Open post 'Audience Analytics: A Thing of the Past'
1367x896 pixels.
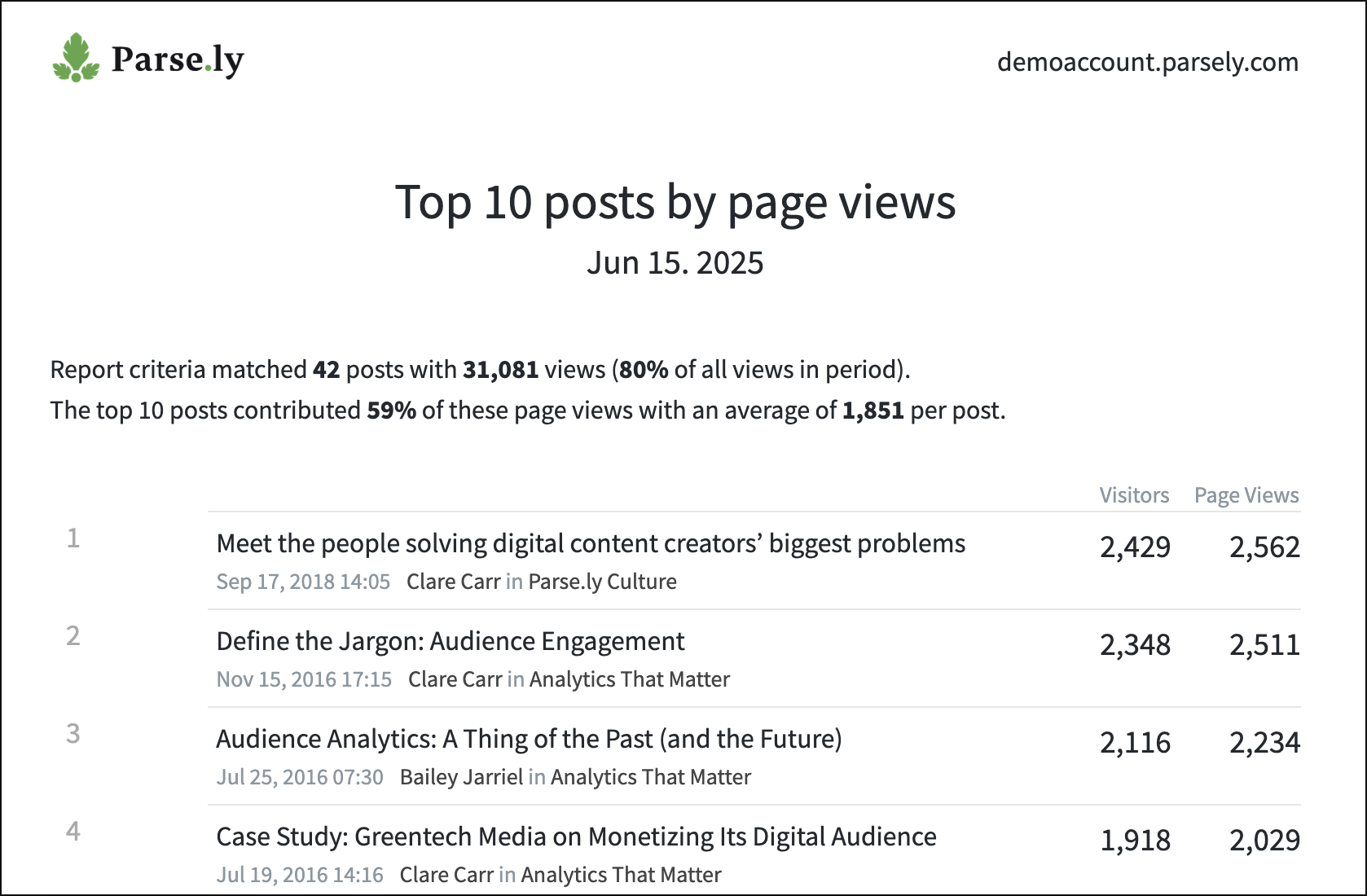(529, 740)
